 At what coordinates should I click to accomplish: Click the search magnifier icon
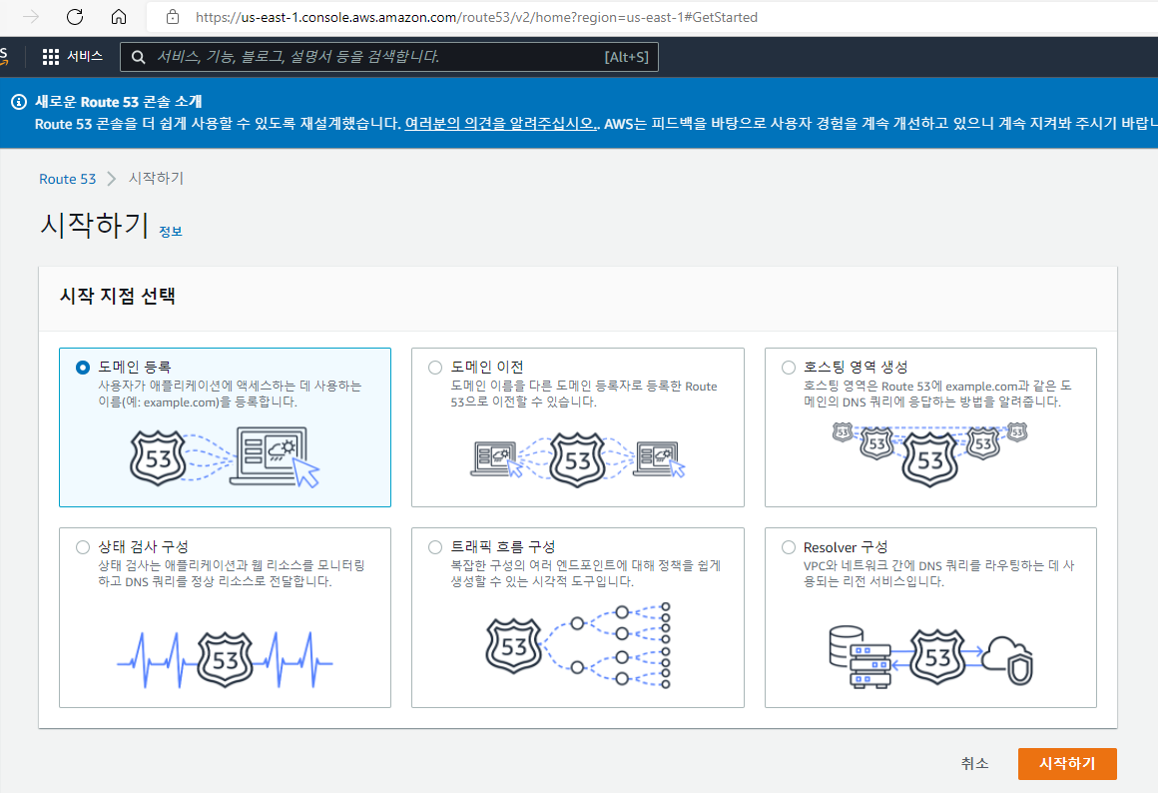(138, 57)
